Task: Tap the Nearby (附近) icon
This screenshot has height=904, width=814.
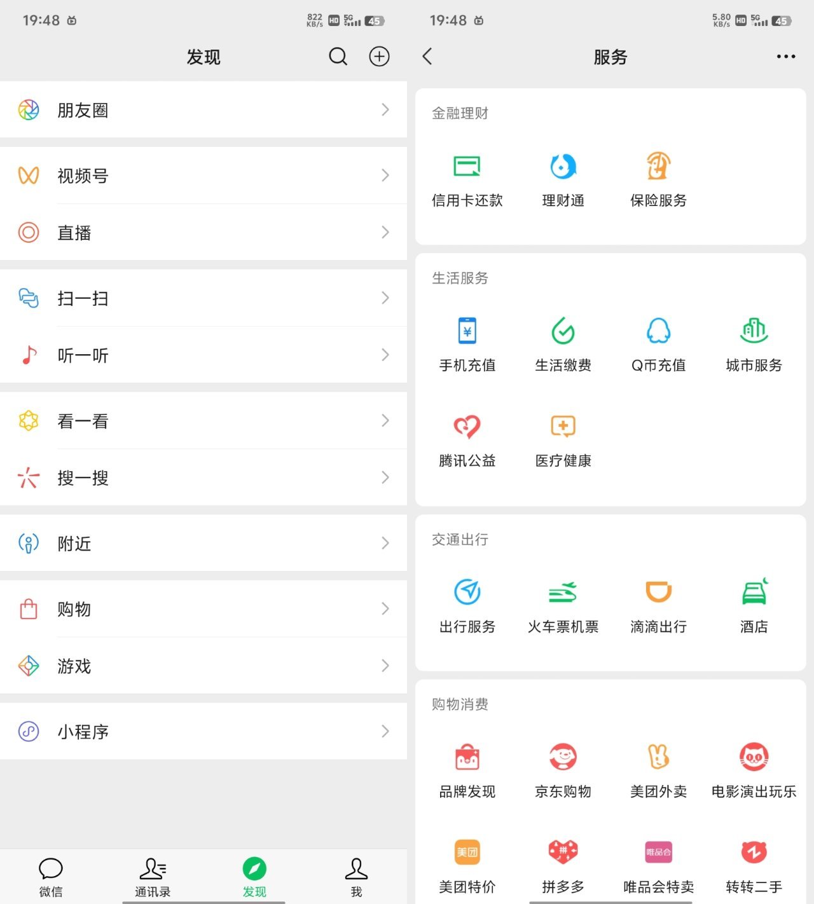Action: tap(29, 544)
